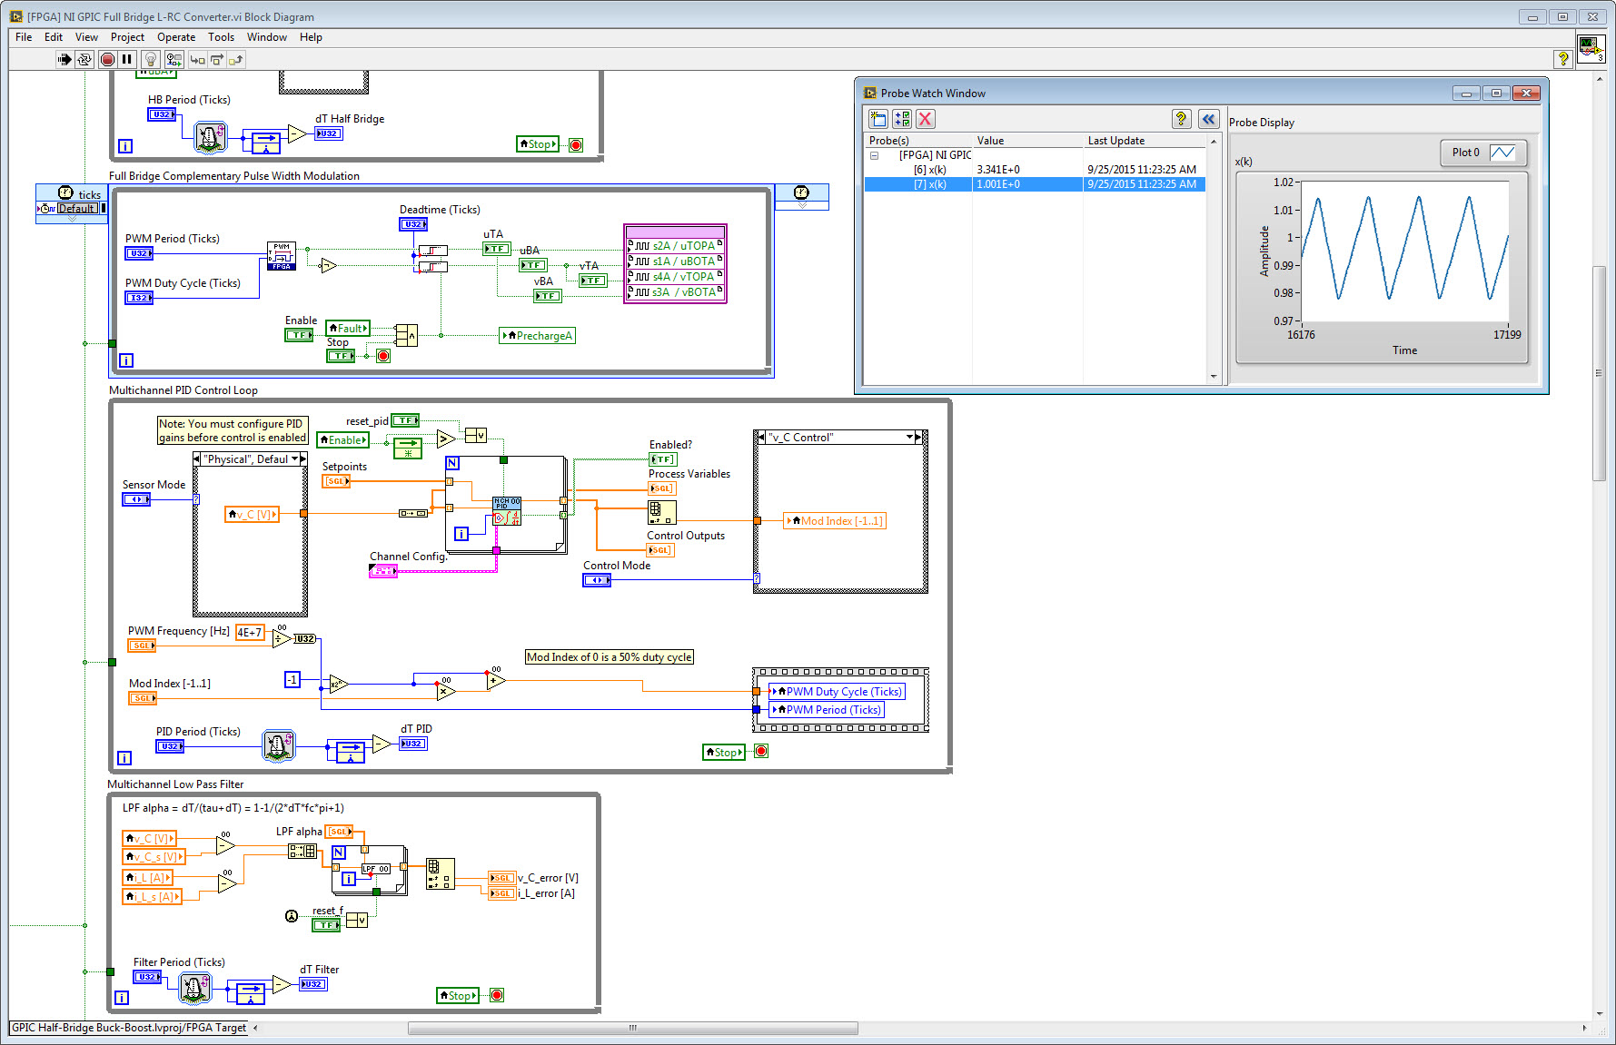This screenshot has width=1616, height=1045.
Task: Collapse the [FPGA] NI GPIC probe tree
Action: click(874, 155)
